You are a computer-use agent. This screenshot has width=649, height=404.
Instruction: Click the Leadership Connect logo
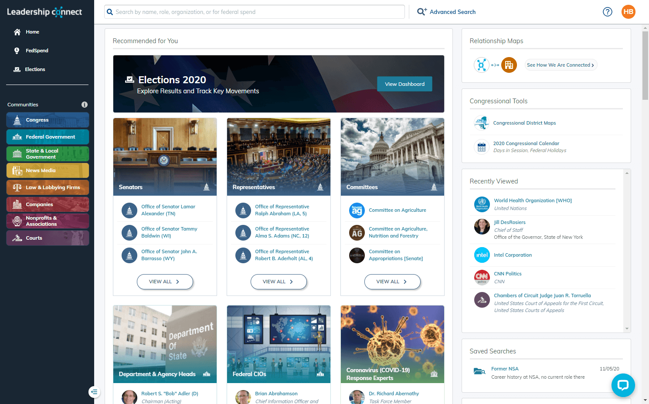coord(44,12)
